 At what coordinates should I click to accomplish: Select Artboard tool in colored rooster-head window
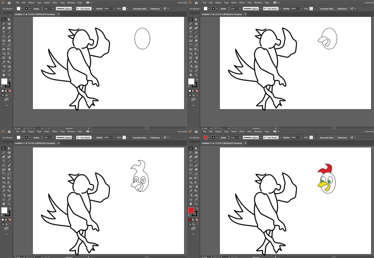point(191,200)
